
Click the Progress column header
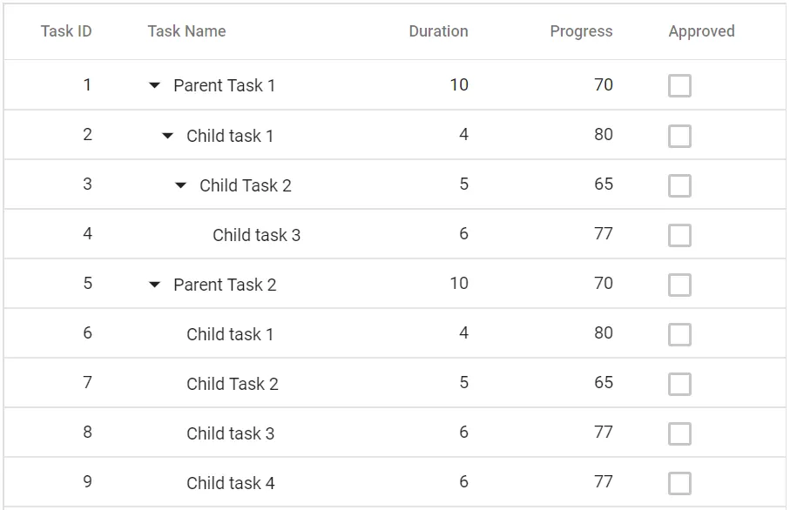(x=580, y=31)
